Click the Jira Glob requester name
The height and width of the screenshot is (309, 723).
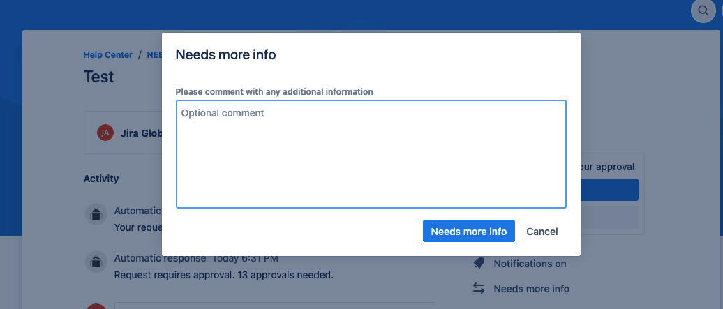click(x=142, y=133)
